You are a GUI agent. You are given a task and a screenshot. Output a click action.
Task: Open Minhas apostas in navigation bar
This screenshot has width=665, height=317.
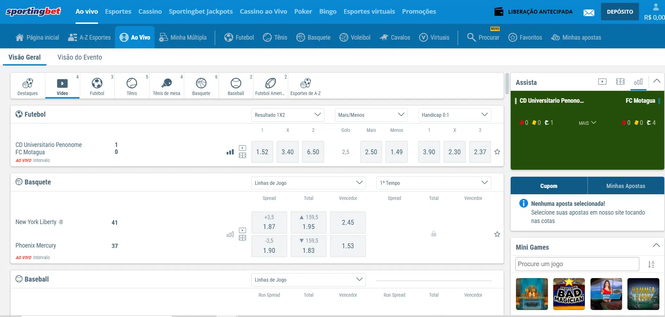tap(576, 38)
